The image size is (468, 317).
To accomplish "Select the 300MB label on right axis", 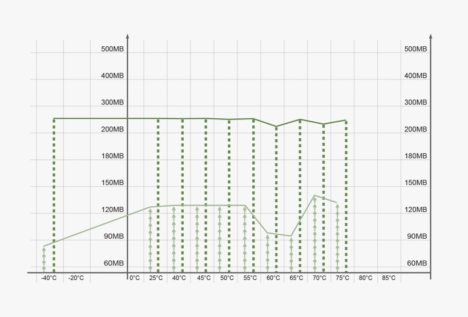I will [415, 103].
